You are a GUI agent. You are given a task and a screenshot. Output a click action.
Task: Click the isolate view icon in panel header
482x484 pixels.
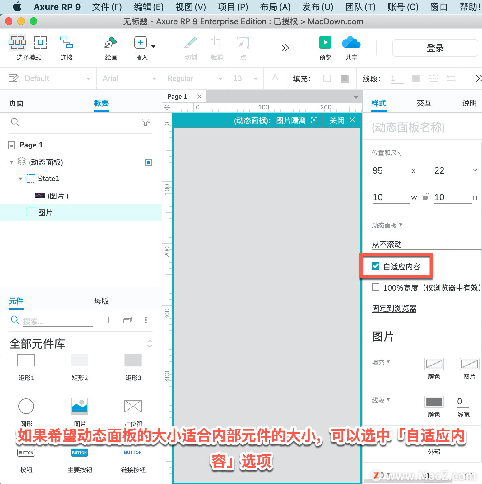tap(314, 120)
